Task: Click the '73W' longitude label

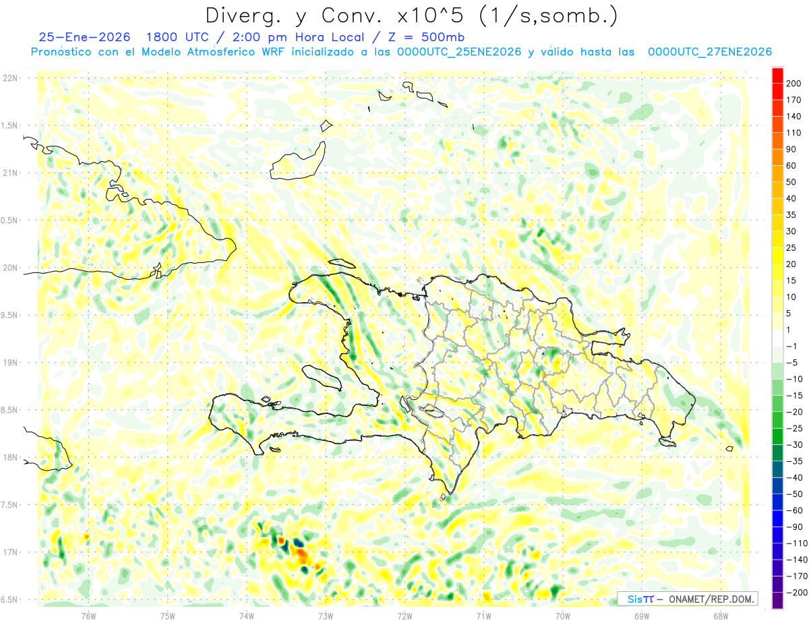Action: point(325,616)
